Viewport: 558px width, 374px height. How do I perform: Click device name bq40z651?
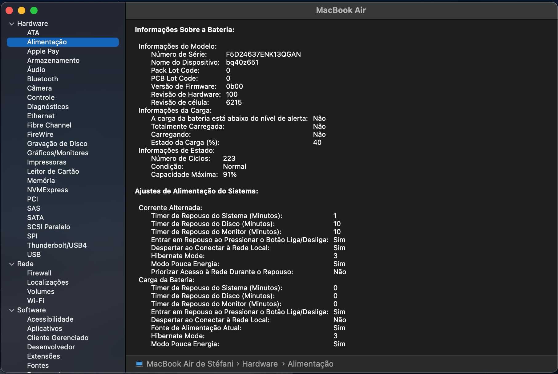click(242, 63)
